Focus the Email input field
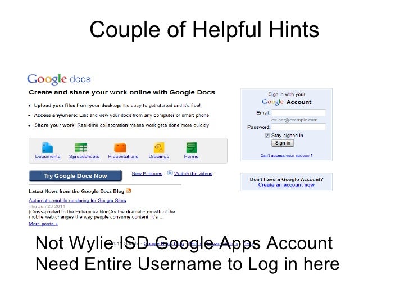This screenshot has height=307, width=409. (298, 113)
